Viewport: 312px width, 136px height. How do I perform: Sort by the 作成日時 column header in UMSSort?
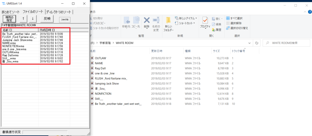(47, 30)
